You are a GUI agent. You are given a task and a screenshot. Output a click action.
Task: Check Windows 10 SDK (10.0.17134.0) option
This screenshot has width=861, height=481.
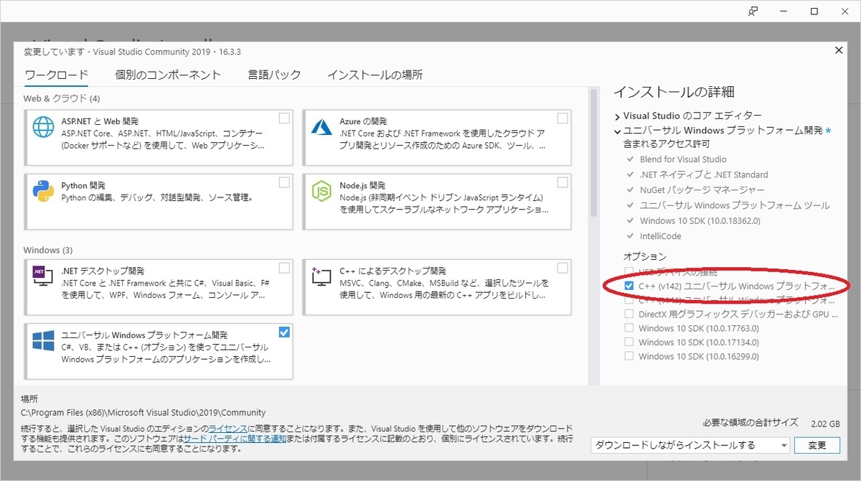(x=629, y=342)
